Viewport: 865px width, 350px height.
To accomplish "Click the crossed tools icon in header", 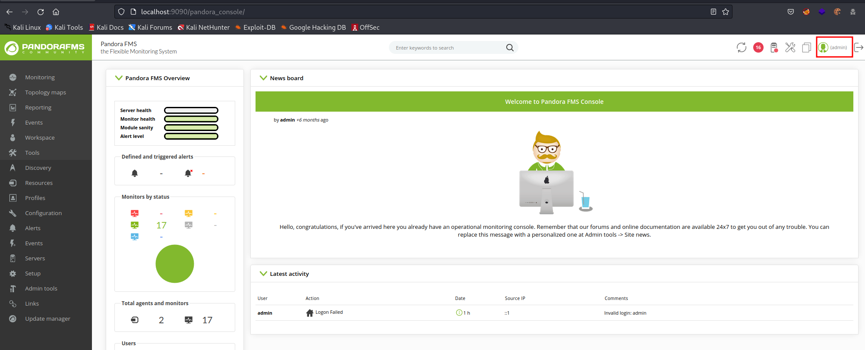I will (x=790, y=47).
